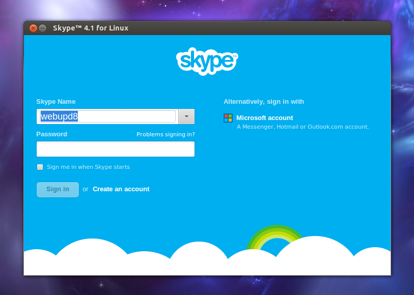Focus the Password input field
This screenshot has width=414, height=295.
click(x=116, y=149)
